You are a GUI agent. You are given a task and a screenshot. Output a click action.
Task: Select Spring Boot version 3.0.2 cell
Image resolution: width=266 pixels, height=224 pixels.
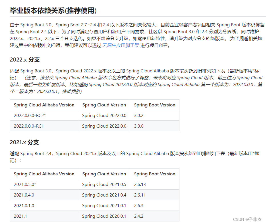[x=155, y=116]
